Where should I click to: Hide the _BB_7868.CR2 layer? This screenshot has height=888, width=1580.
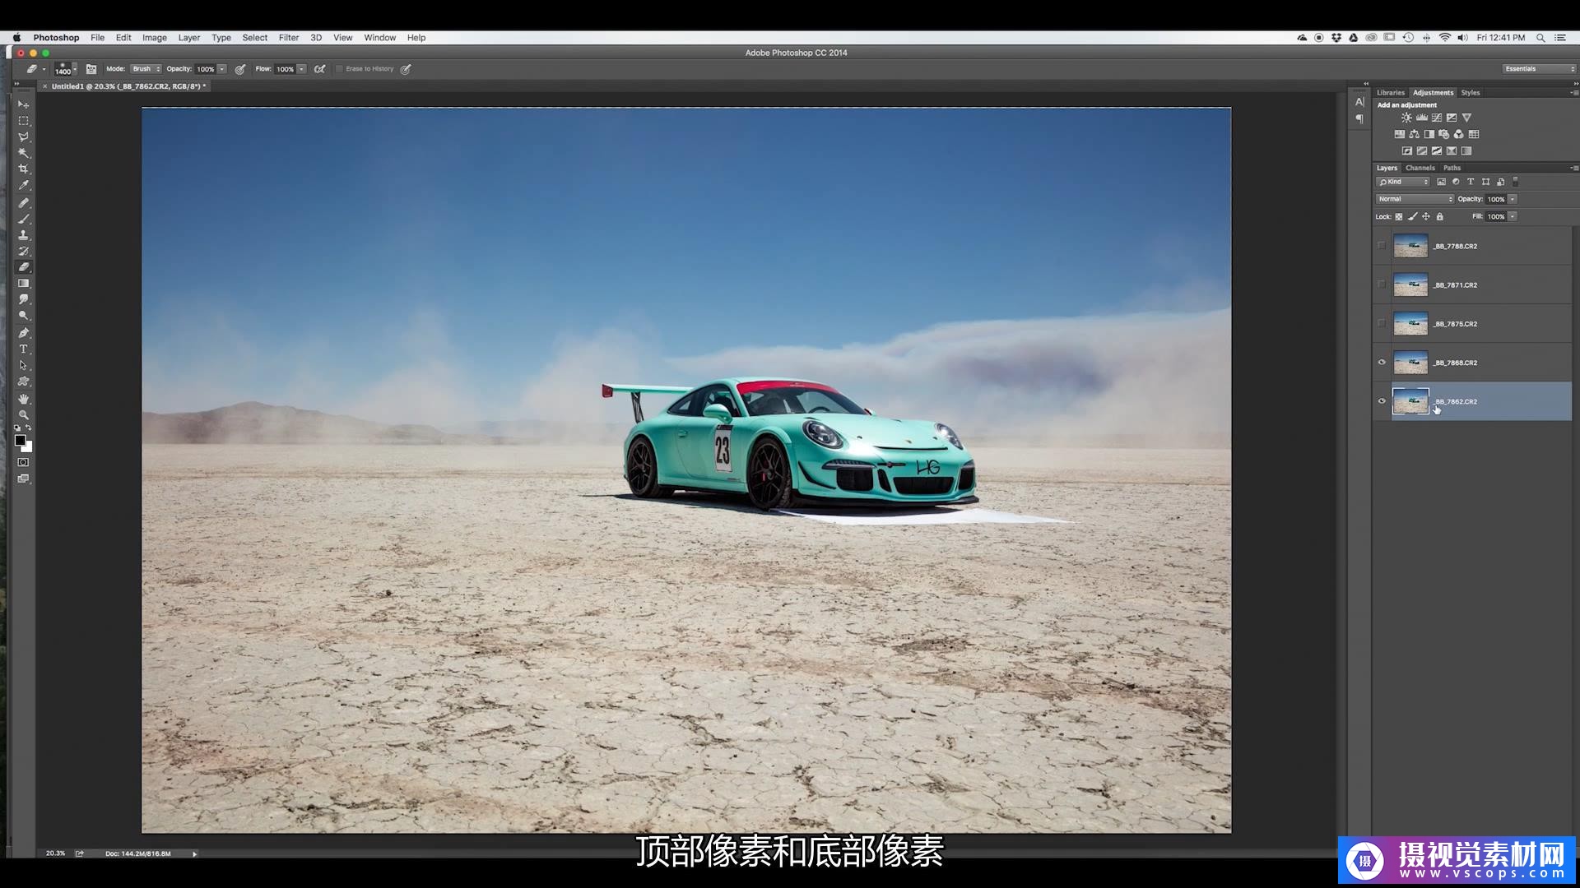[x=1382, y=363]
